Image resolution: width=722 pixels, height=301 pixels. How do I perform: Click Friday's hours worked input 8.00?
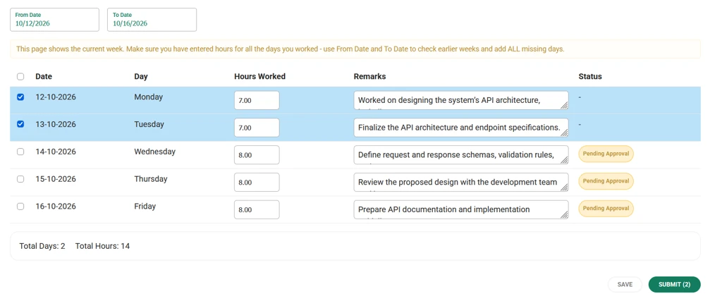click(257, 210)
